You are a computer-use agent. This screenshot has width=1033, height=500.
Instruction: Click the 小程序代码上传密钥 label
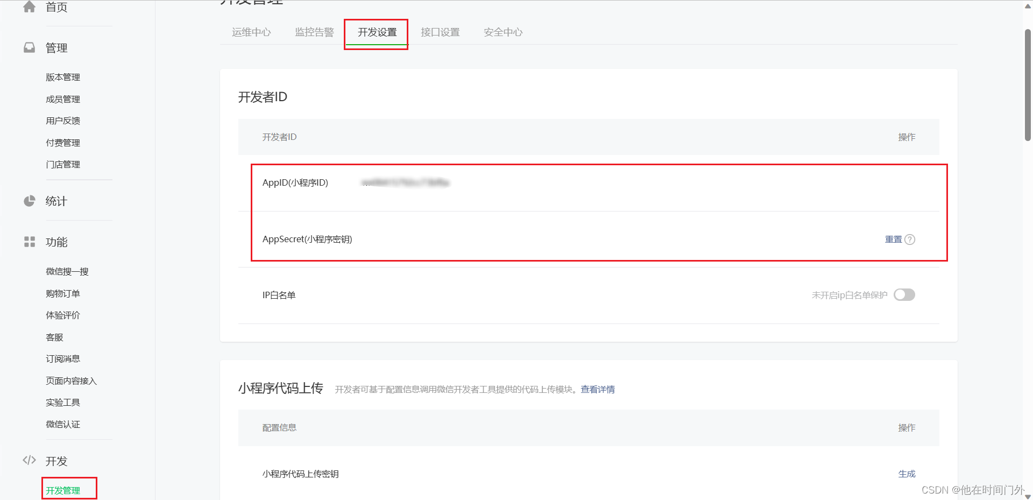click(301, 474)
